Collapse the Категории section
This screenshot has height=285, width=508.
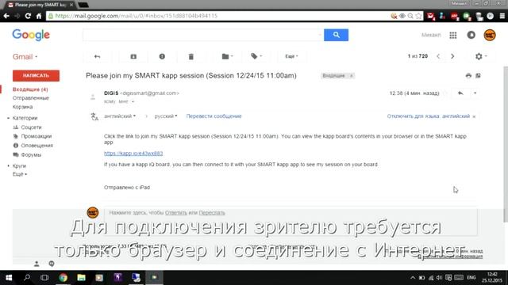coord(9,118)
